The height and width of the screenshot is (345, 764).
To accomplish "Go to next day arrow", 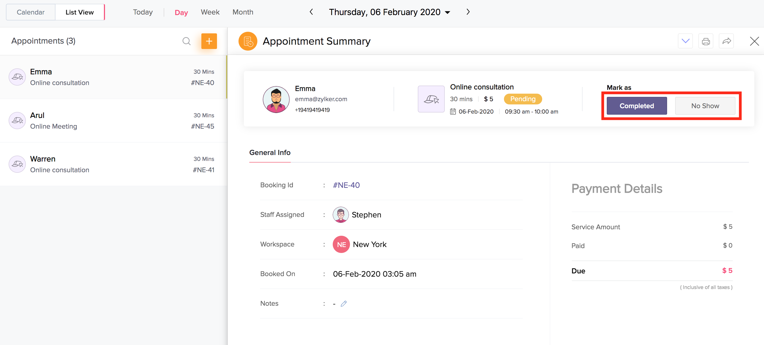I will coord(468,12).
